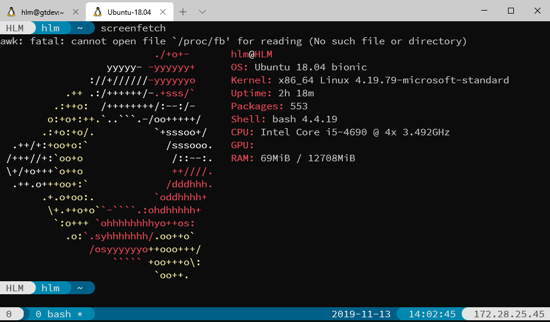Close the terminal window
Screen dimensions: 550x322
click(x=537, y=11)
